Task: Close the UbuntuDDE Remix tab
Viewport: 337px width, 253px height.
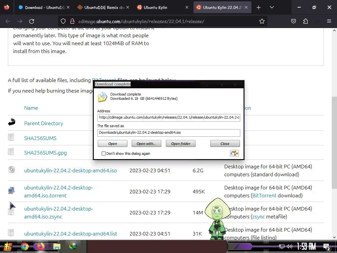Action: (x=128, y=7)
